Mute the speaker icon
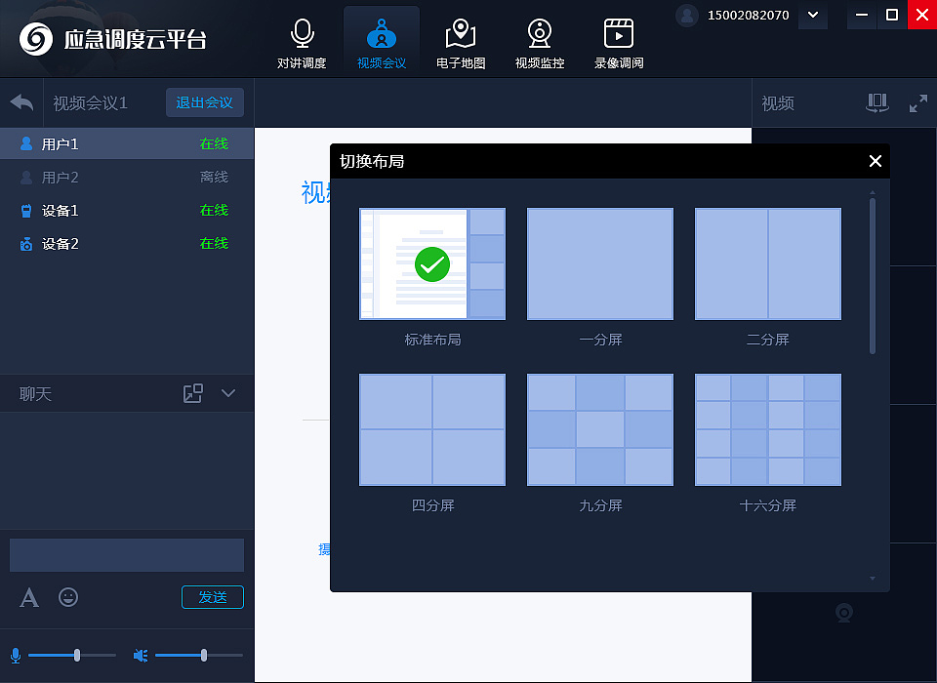Viewport: 937px width, 683px height. [x=141, y=656]
